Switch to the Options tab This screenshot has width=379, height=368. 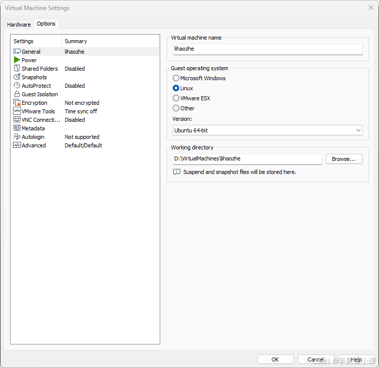pos(46,24)
